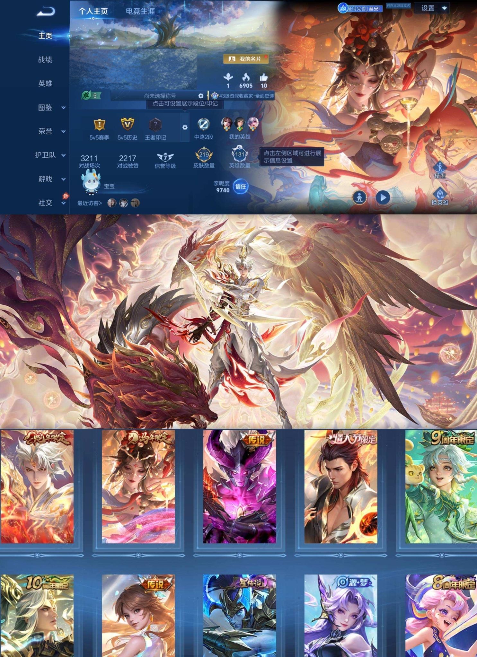Click the 5v5赛季 rank badge
The width and height of the screenshot is (477, 657).
point(99,129)
